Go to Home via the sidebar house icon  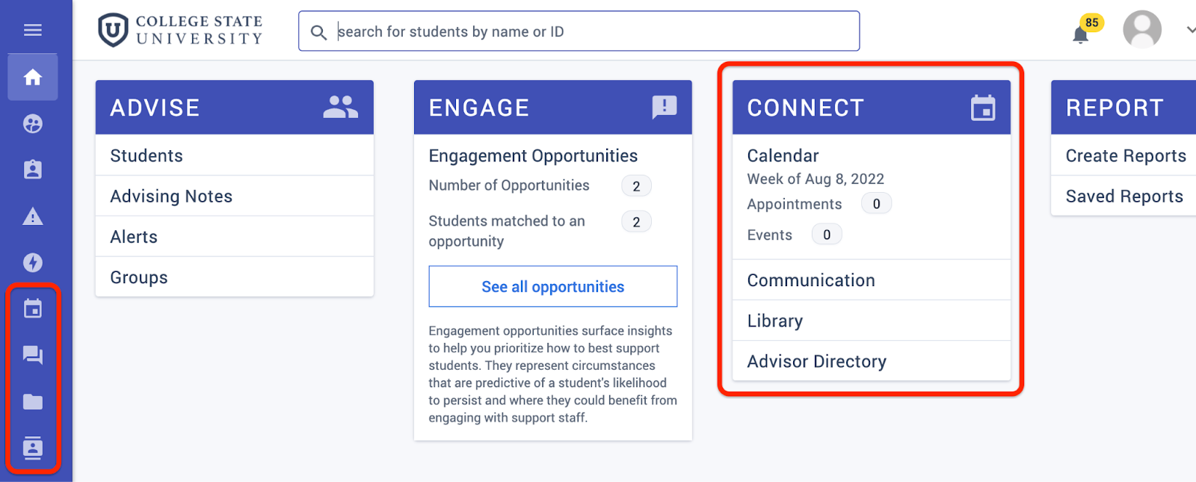point(32,77)
